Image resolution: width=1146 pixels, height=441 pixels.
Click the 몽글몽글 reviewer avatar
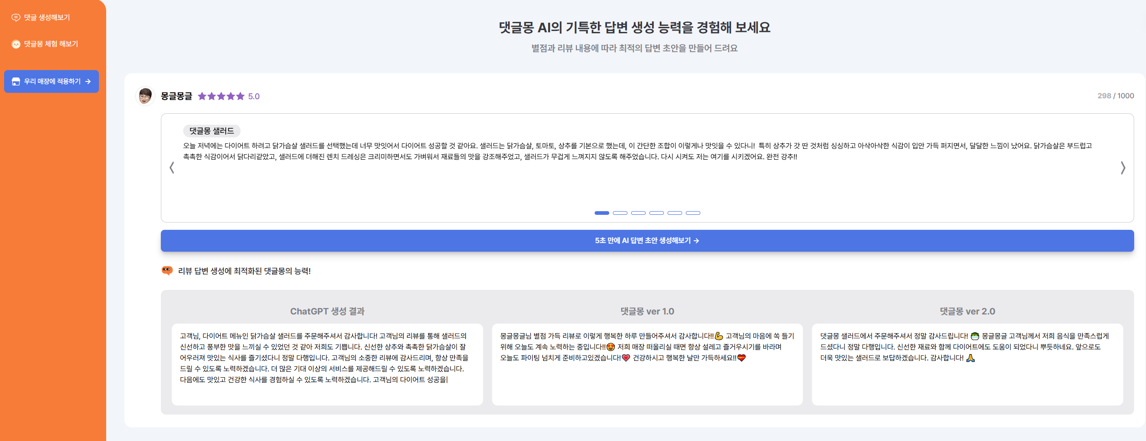145,96
